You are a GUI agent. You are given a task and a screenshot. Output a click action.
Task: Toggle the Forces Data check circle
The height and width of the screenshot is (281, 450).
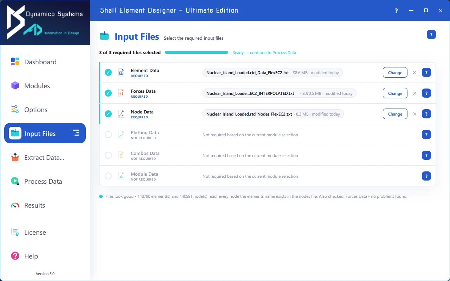point(108,93)
